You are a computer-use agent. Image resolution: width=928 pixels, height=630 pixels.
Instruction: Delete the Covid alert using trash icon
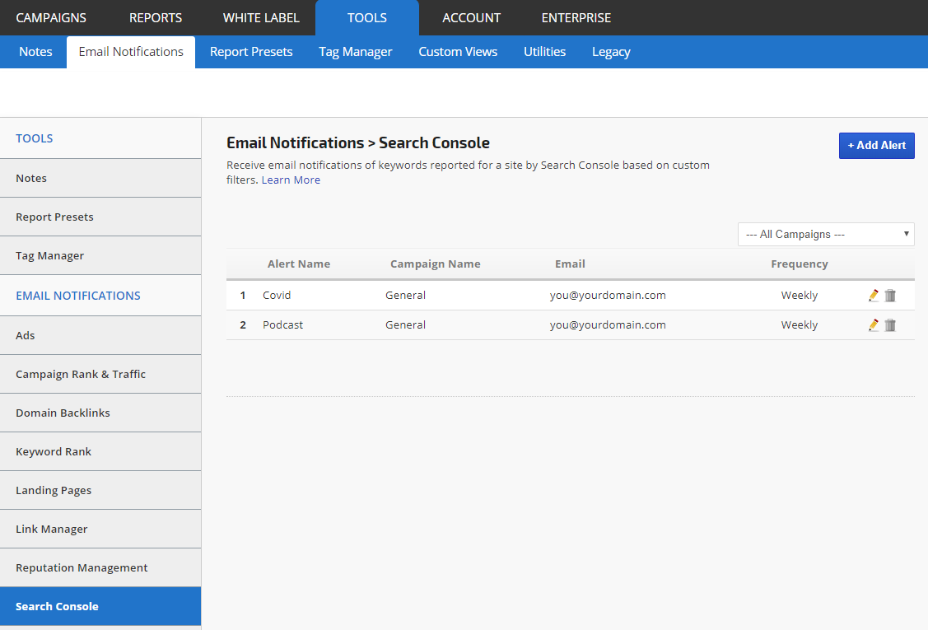[890, 296]
